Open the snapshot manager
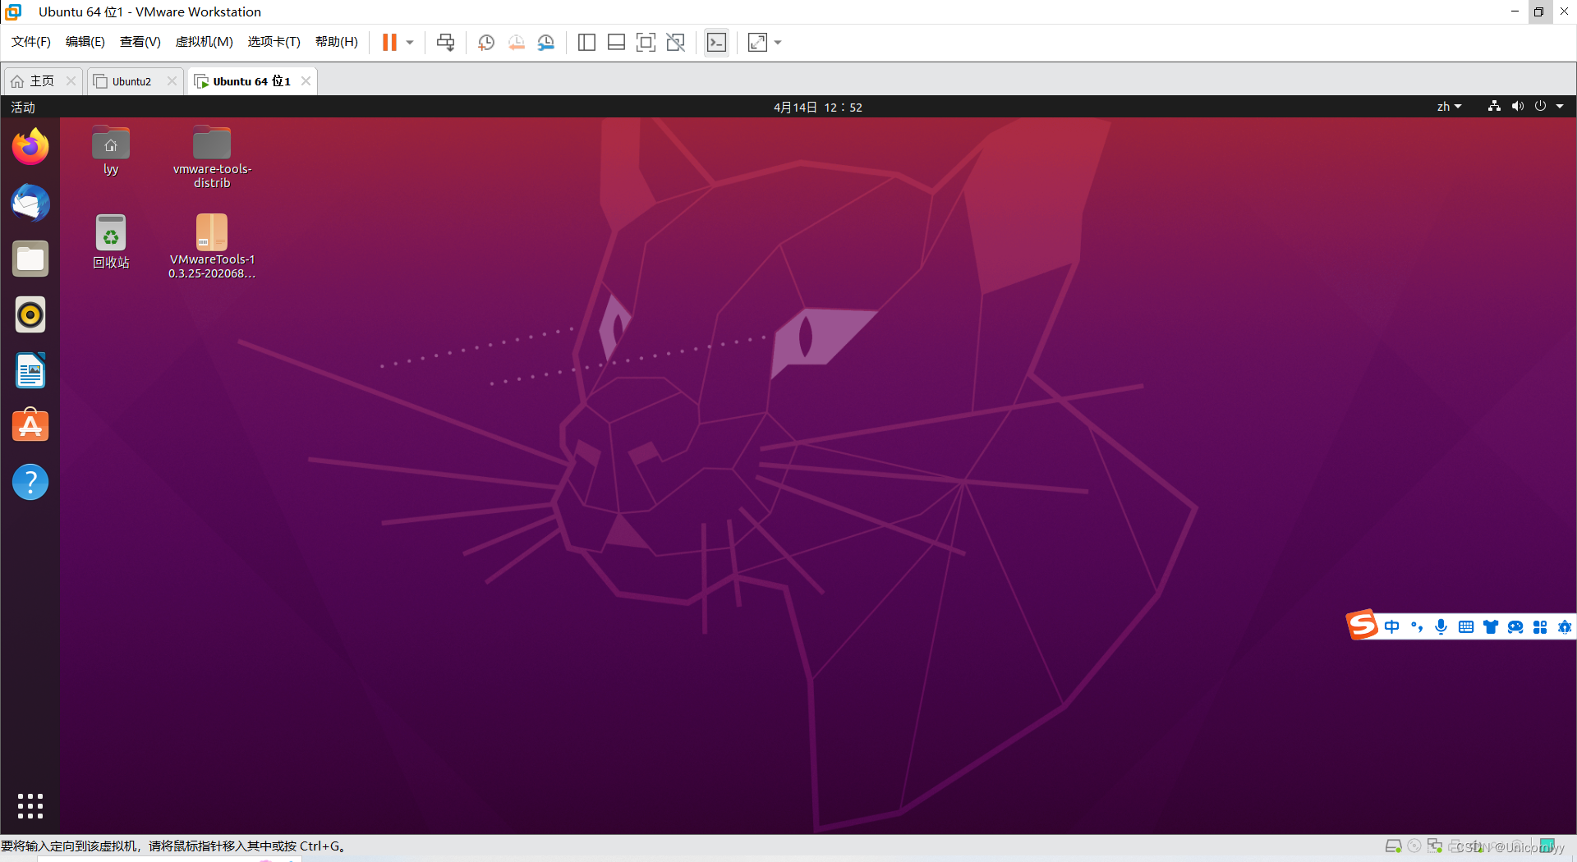Image resolution: width=1577 pixels, height=862 pixels. coord(545,42)
